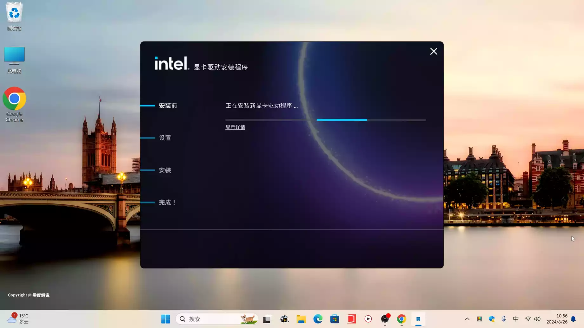
Task: Open the Wi-Fi network settings icon
Action: pos(528,319)
